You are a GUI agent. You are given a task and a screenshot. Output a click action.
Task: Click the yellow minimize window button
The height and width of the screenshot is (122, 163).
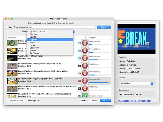pyautogui.click(x=9, y=19)
